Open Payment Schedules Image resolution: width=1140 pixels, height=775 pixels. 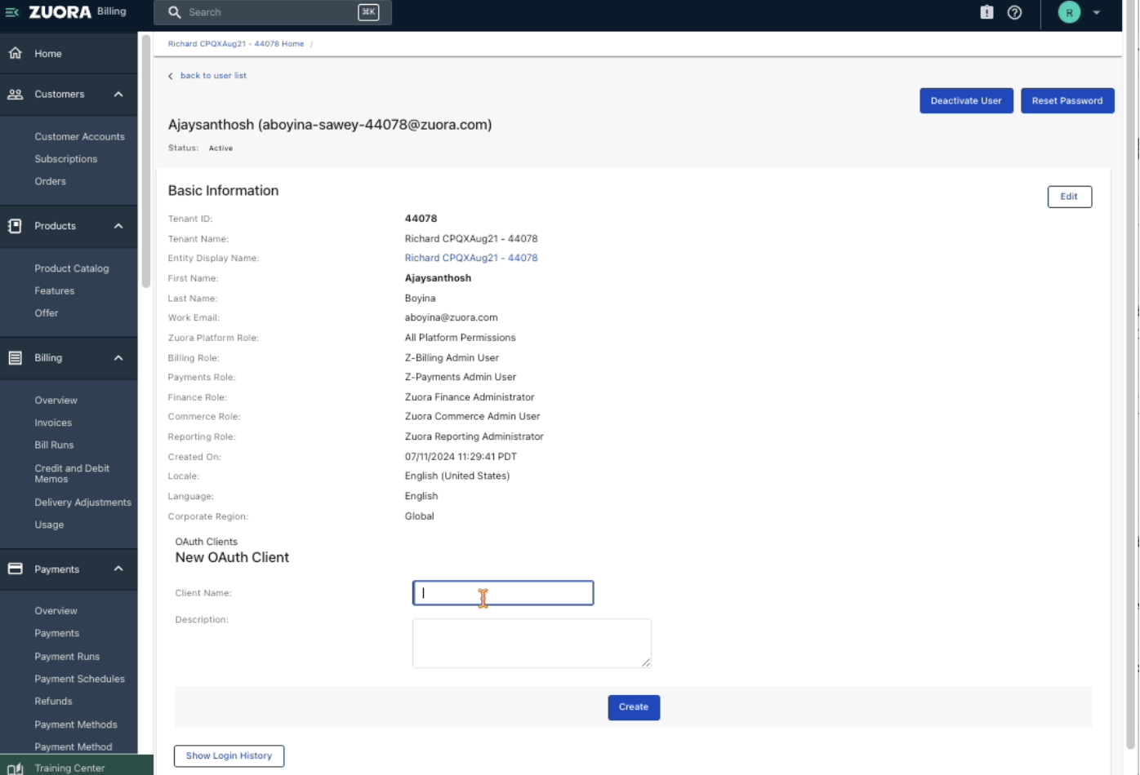pyautogui.click(x=79, y=679)
